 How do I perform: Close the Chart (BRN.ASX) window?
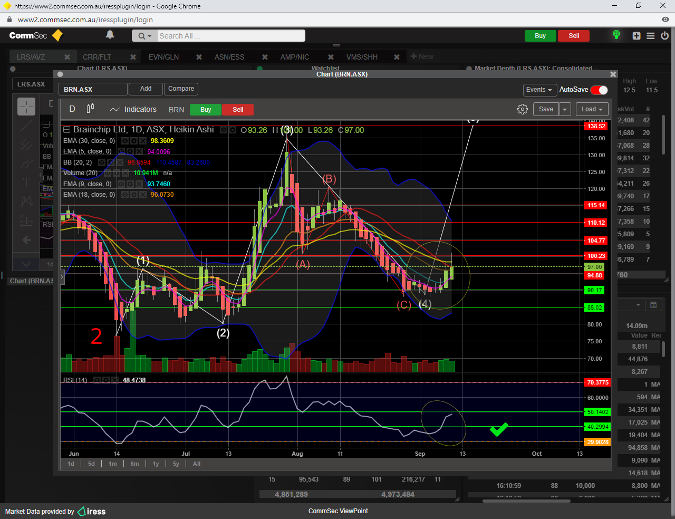(x=613, y=74)
